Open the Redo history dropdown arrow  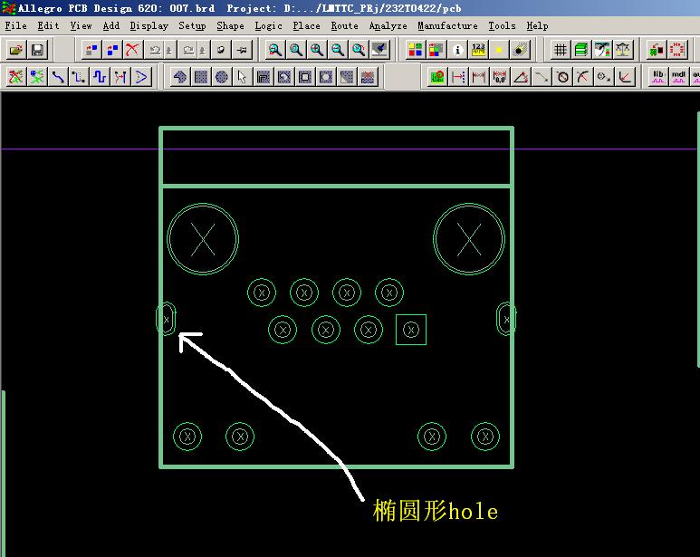pos(202,50)
